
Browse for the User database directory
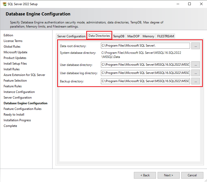pos(195,65)
